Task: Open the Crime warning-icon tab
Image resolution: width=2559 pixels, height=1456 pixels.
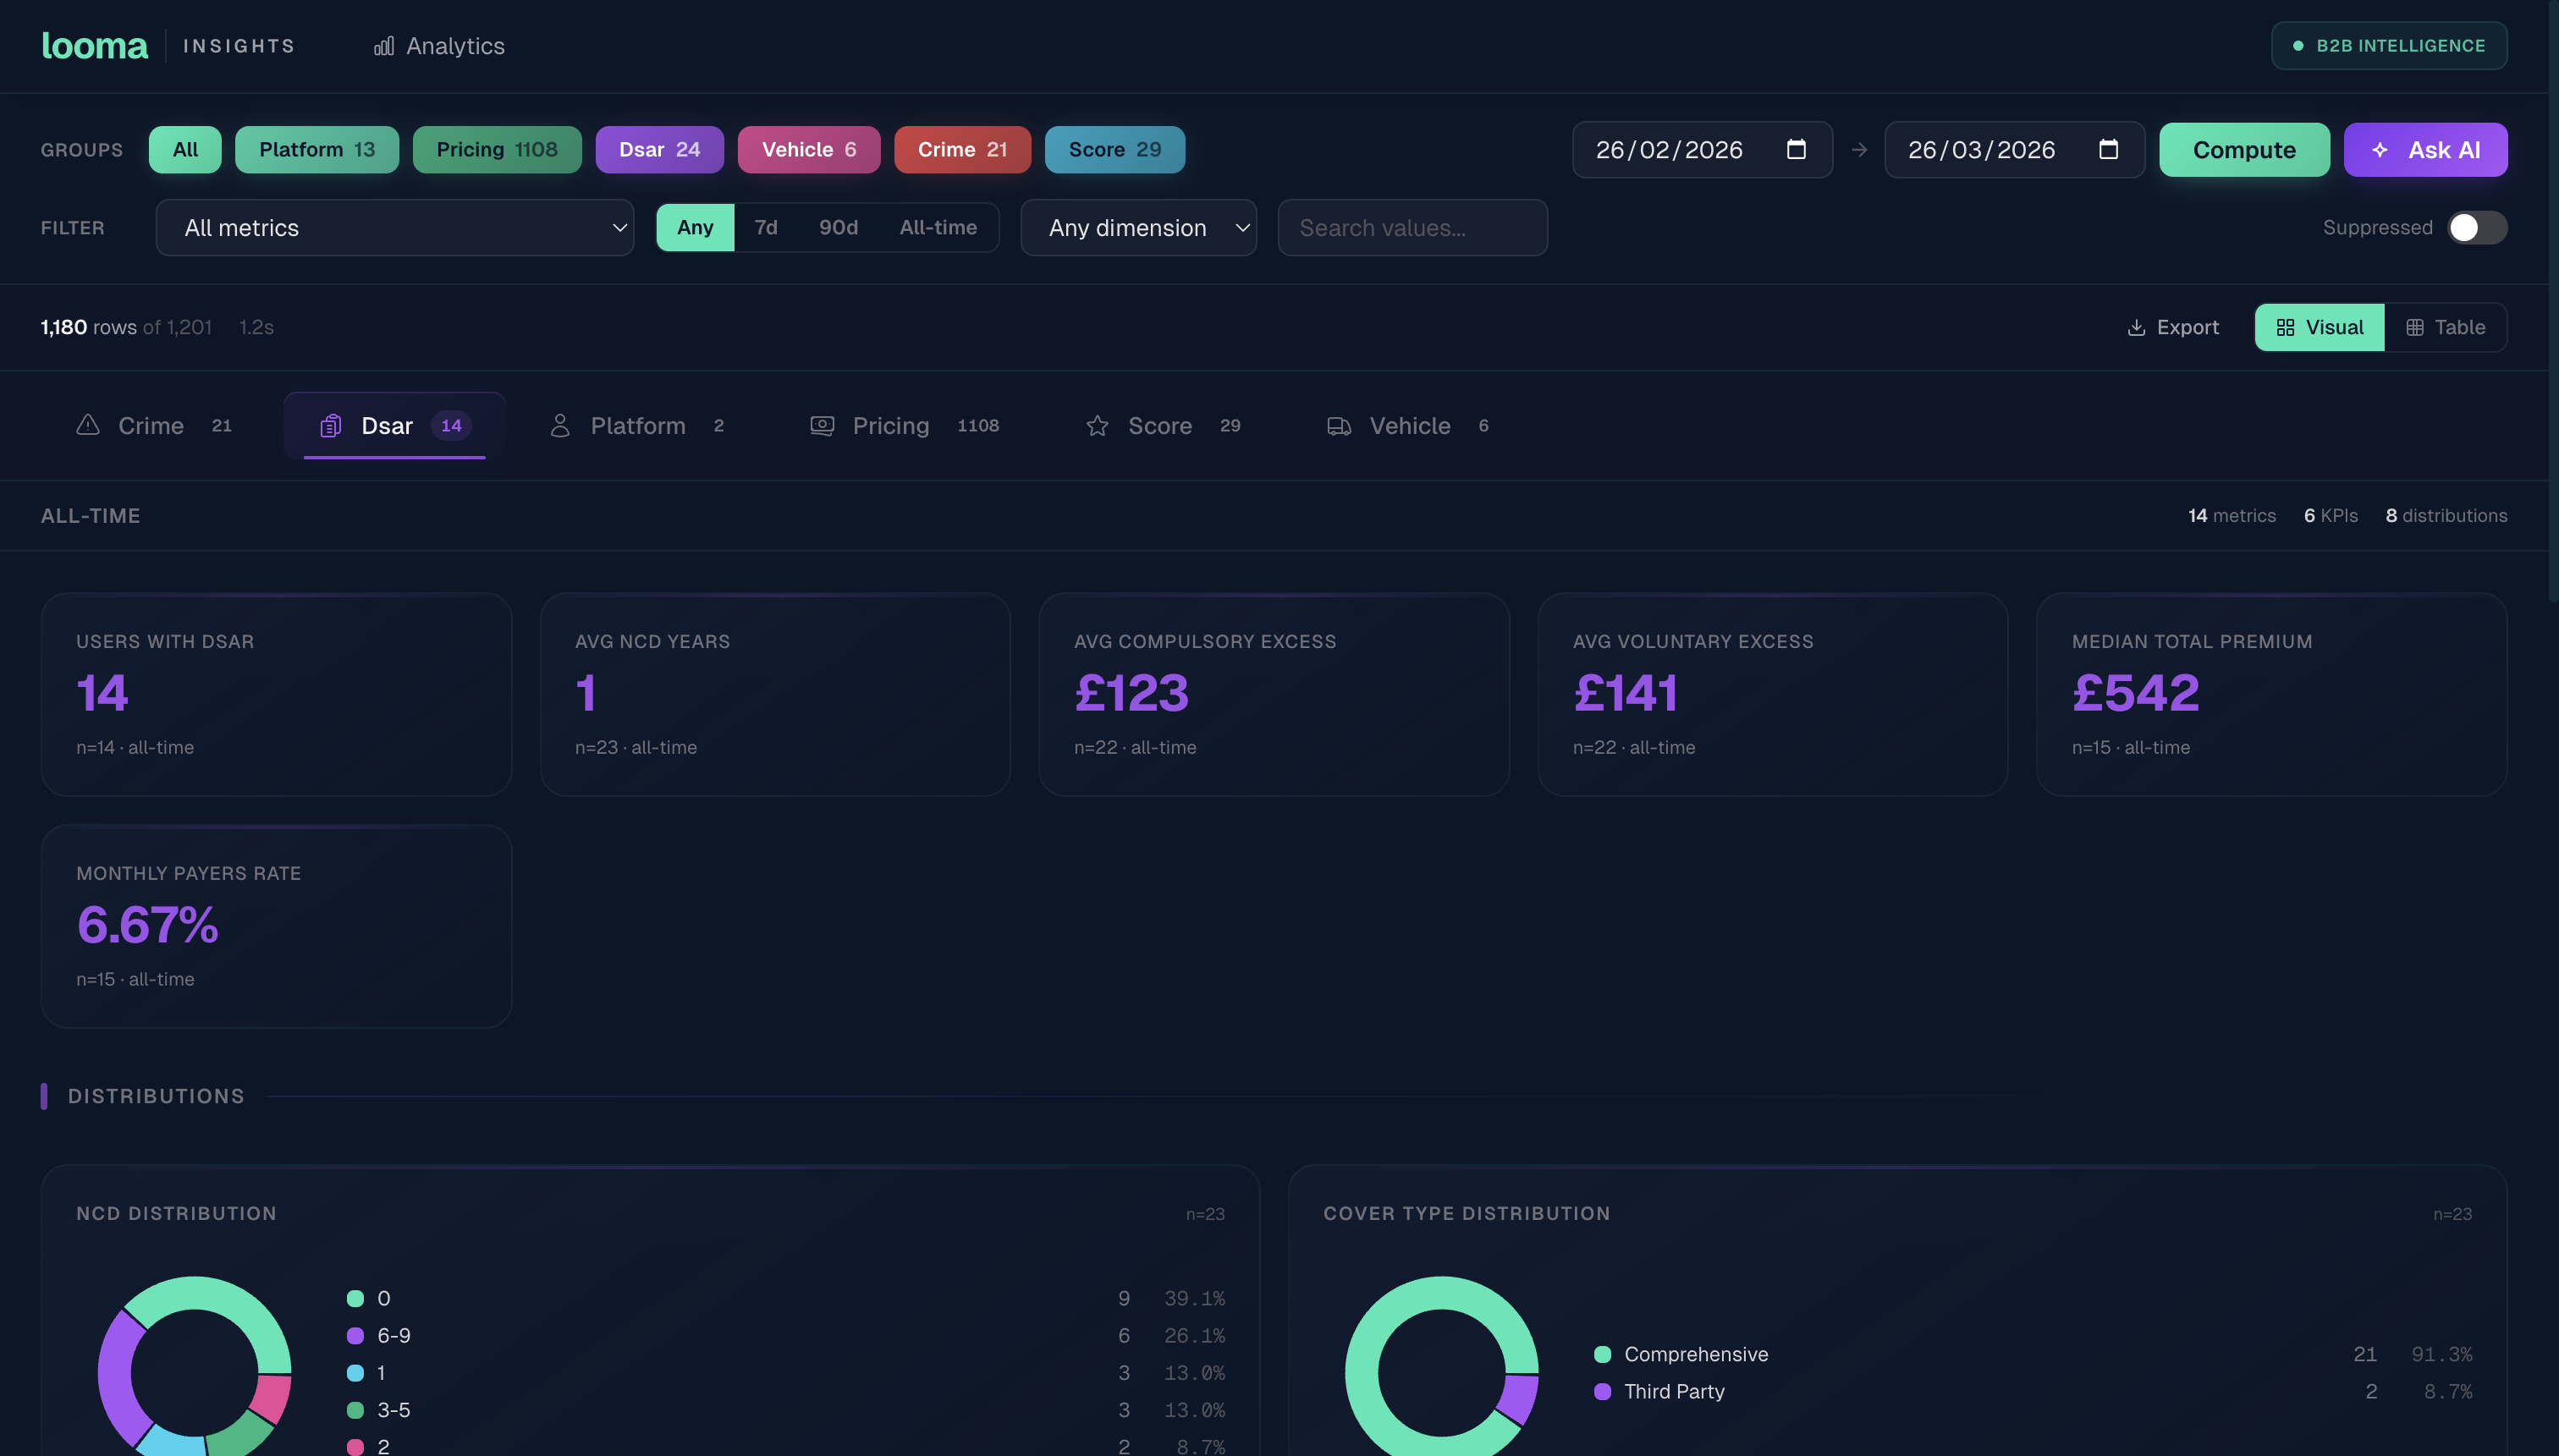Action: pyautogui.click(x=88, y=425)
